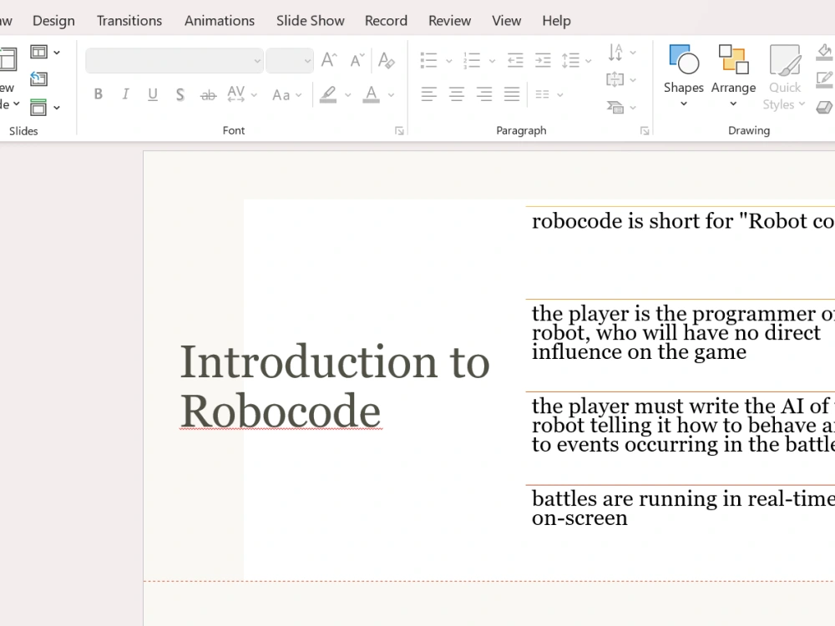Open text direction options

pyautogui.click(x=621, y=52)
